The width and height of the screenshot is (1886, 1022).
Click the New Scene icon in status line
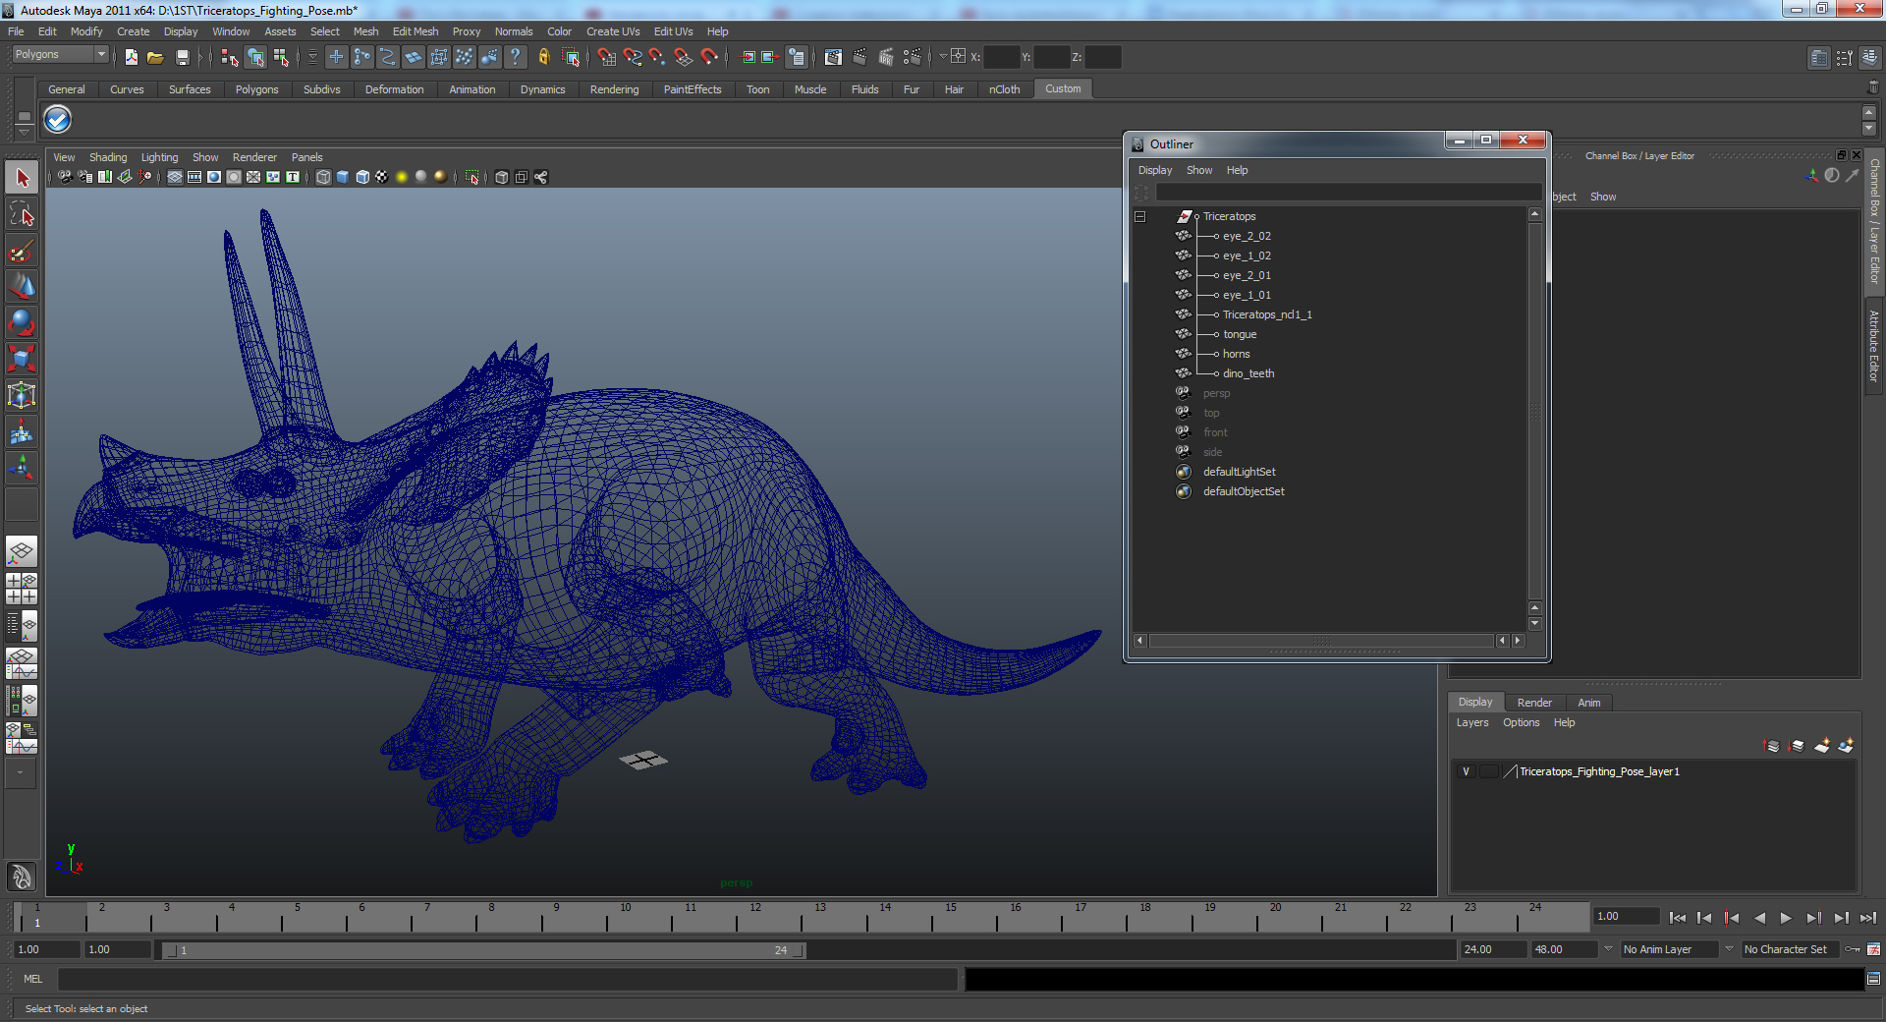click(x=132, y=57)
